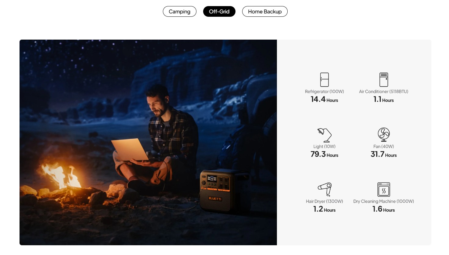449x255 pixels.
Task: Click the Air Conditioner (5118BTU) label
Action: [383, 91]
